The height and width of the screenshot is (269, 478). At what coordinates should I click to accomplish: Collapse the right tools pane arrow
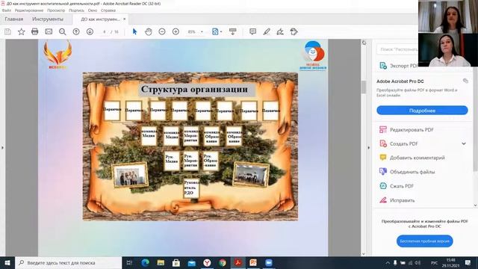(368, 148)
